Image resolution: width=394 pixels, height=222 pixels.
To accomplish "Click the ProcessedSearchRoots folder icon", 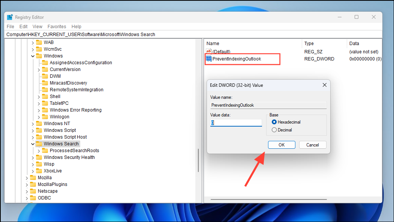I will click(x=45, y=151).
